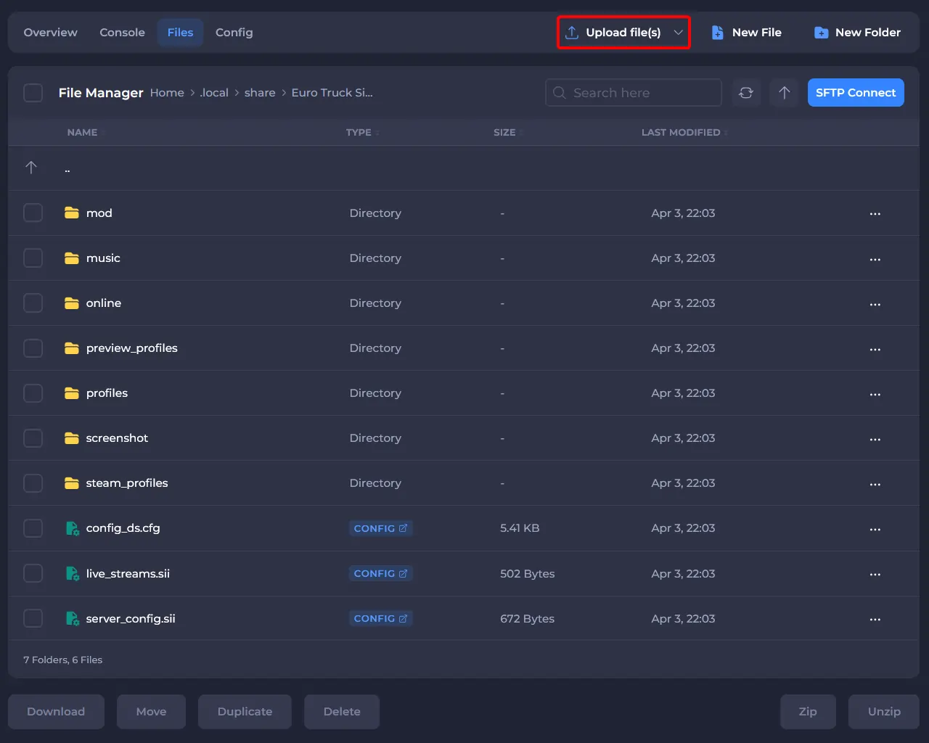Sort by the SIZE column header
The width and height of the screenshot is (929, 743).
504,133
